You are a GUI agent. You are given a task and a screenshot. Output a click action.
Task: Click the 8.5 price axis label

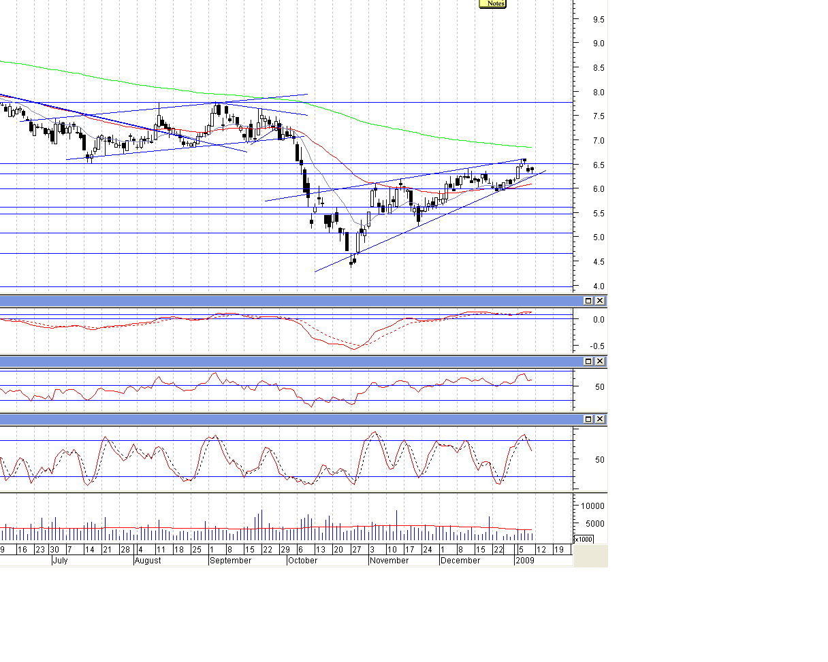(x=599, y=67)
